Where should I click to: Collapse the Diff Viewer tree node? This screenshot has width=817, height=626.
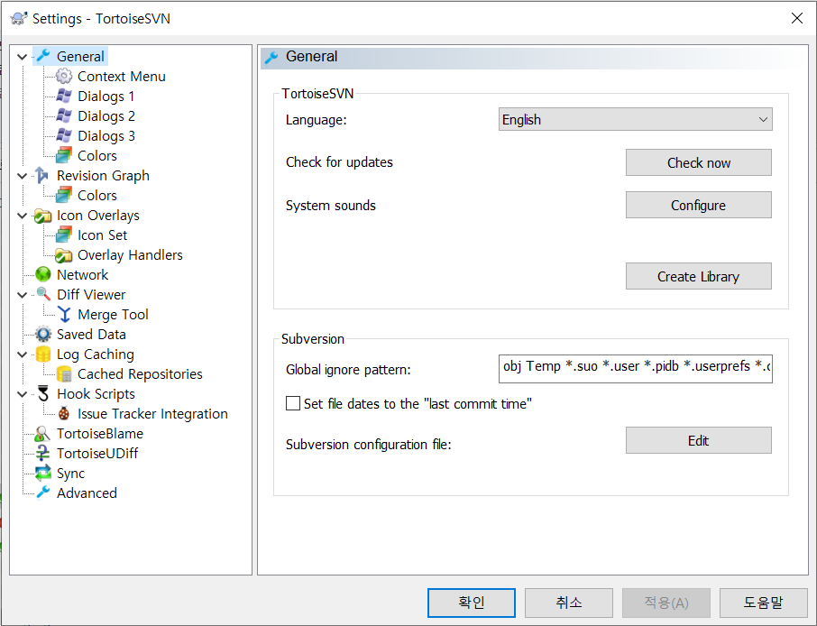22,294
